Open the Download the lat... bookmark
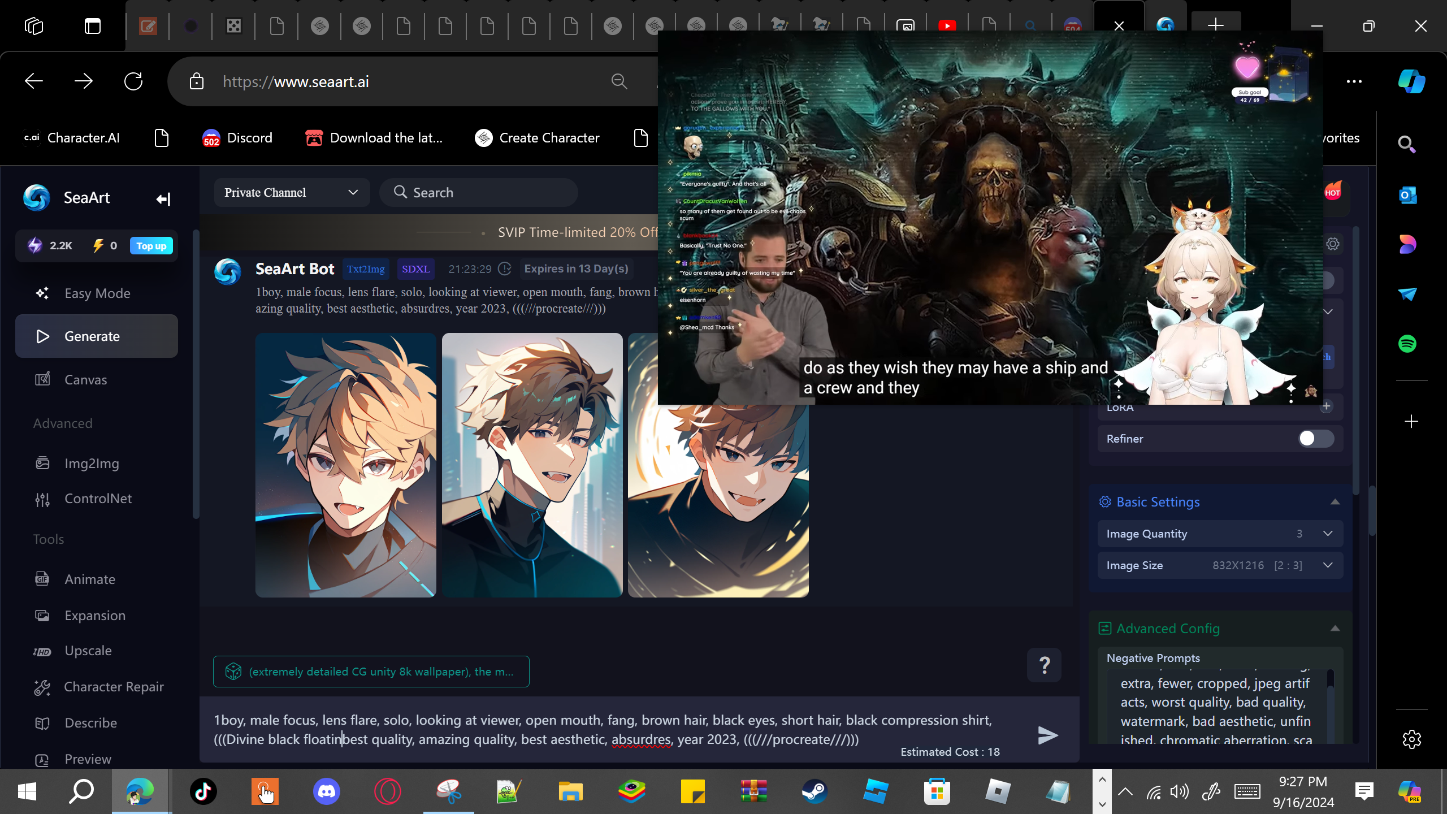Viewport: 1447px width, 814px height. tap(374, 138)
